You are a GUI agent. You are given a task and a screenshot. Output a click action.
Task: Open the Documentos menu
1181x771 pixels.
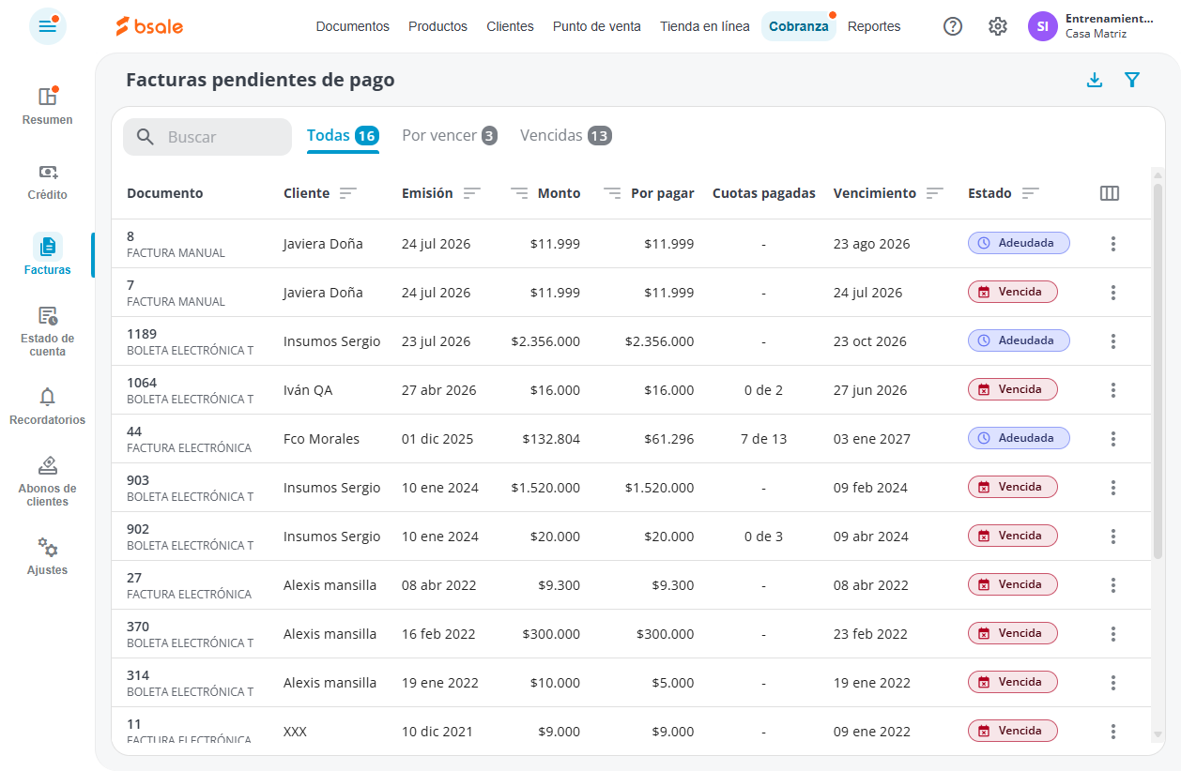pos(353,26)
